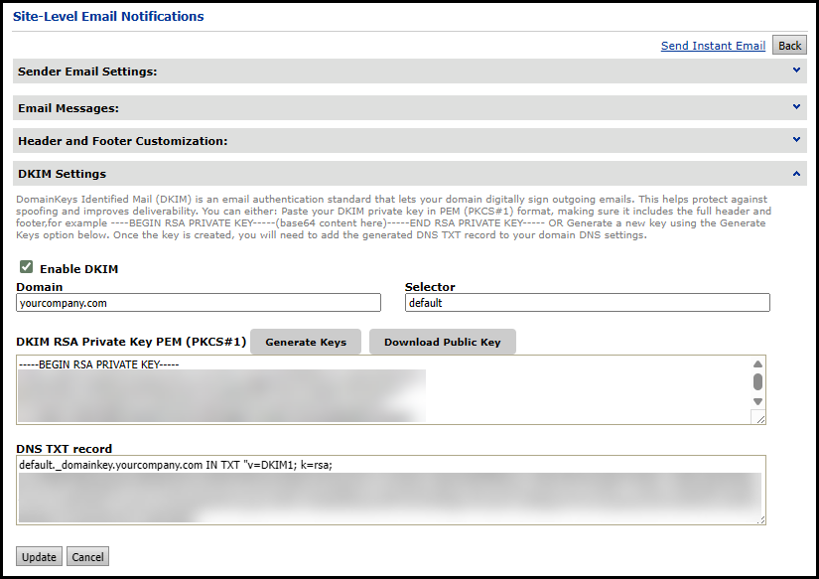819x579 pixels.
Task: Click the Generate Keys button
Action: pyautogui.click(x=306, y=342)
